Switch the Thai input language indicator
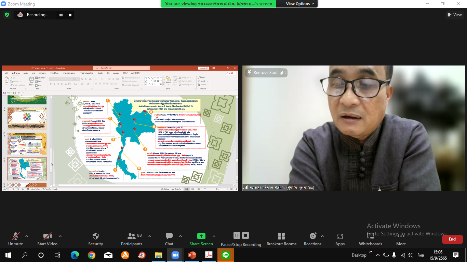This screenshot has width=467, height=262. [421, 255]
